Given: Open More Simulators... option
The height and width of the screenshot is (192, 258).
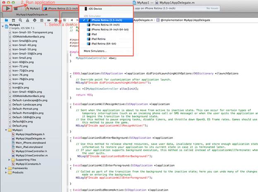Looking at the screenshot, I should click(106, 51).
